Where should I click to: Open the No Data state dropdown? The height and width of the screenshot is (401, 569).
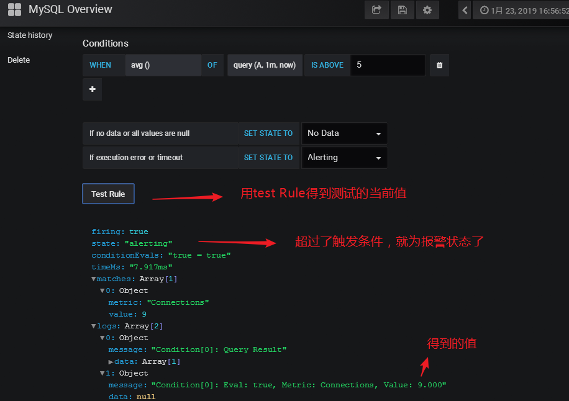(344, 133)
